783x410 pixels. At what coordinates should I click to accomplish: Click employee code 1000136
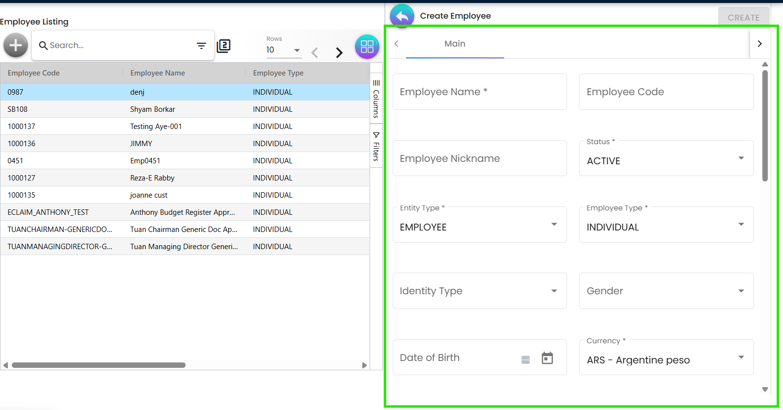click(22, 144)
